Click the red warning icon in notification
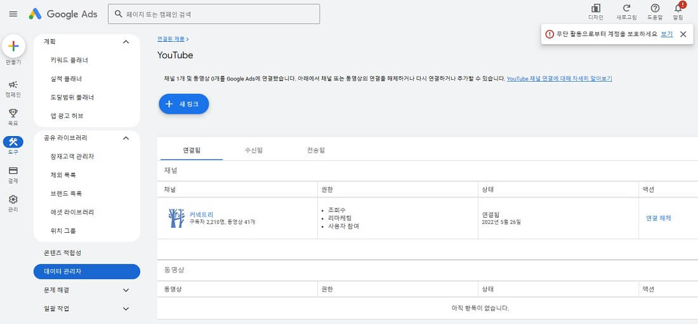 550,34
